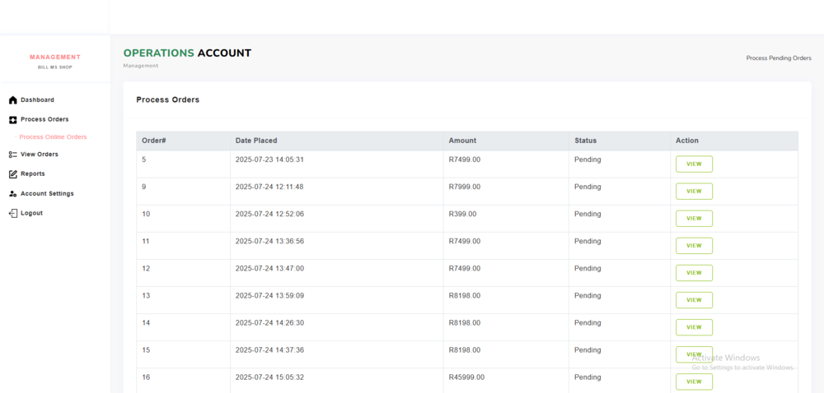This screenshot has width=824, height=393.
Task: Expand the Process Orders menu
Action: pos(44,120)
